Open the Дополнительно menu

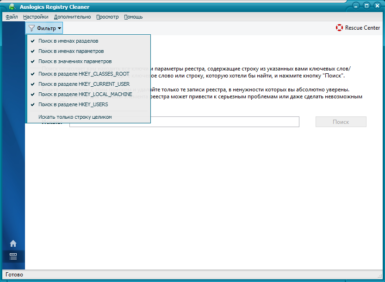coord(73,17)
